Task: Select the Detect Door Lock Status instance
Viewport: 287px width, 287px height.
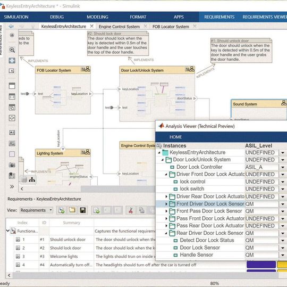Action: pyautogui.click(x=207, y=240)
